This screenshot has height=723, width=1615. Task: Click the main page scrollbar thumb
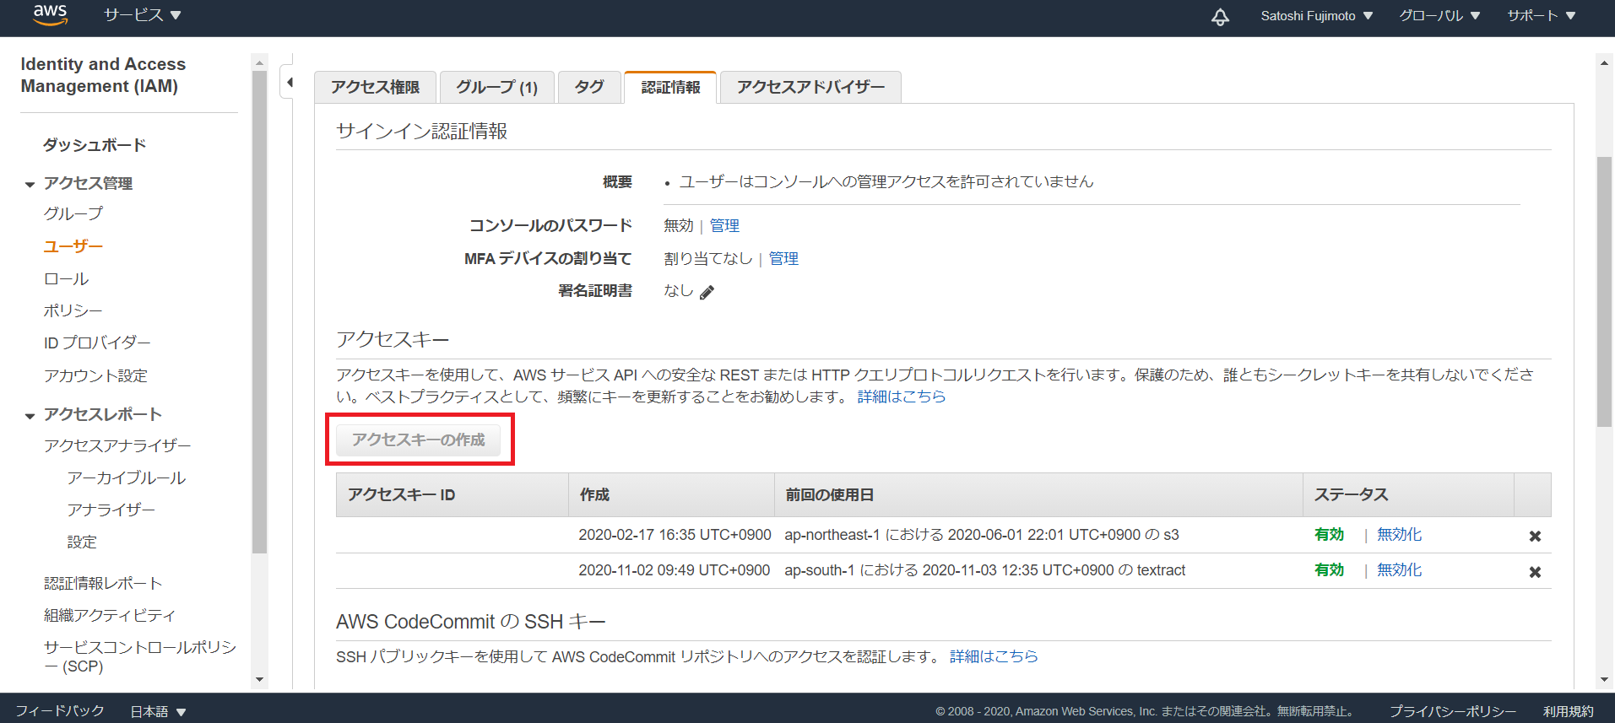tap(1605, 291)
